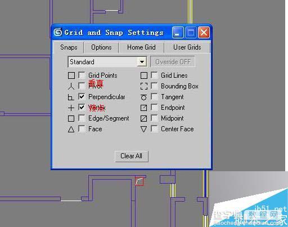Maximize the Grid and Snap Settings dialog
This screenshot has width=288, height=227.
click(191, 33)
